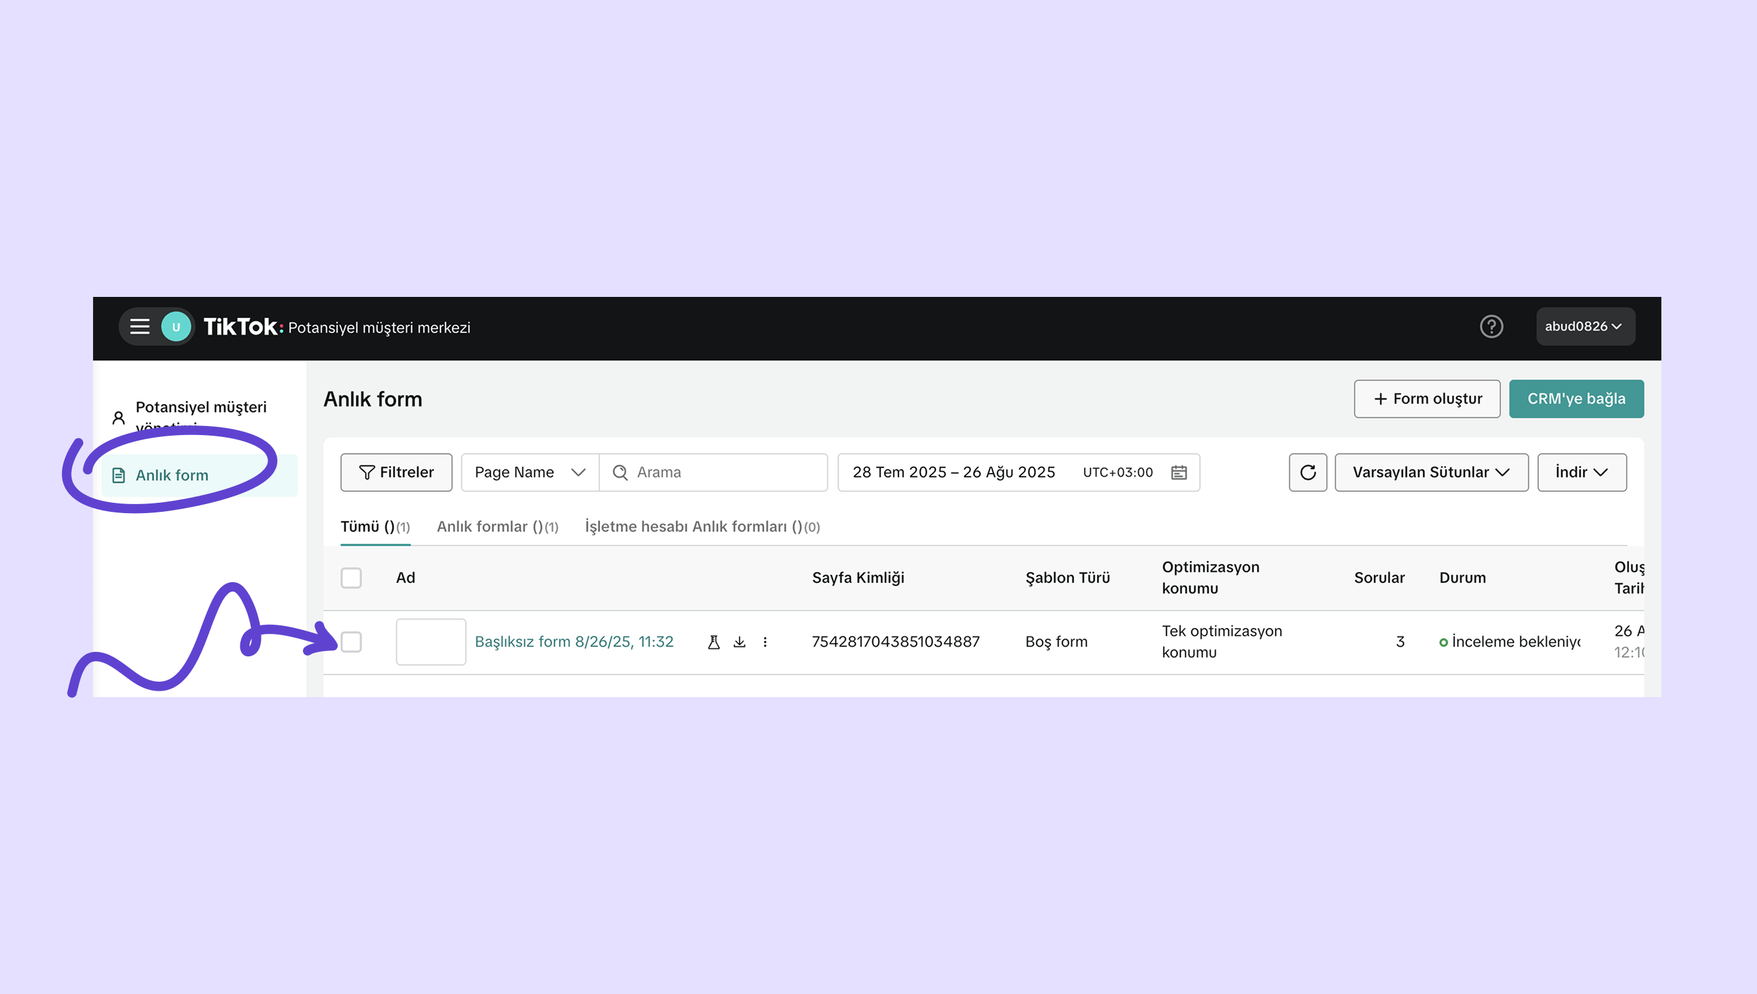
Task: Click the UTC+03:00 timezone label
Action: [x=1118, y=472]
